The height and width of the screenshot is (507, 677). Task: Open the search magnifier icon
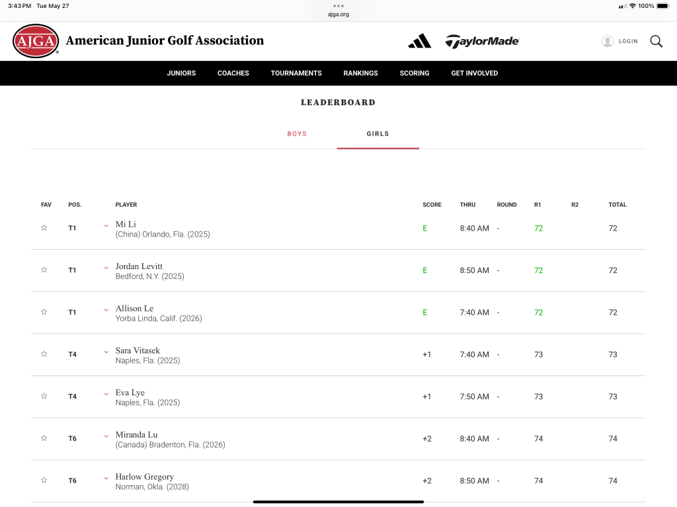pyautogui.click(x=656, y=41)
